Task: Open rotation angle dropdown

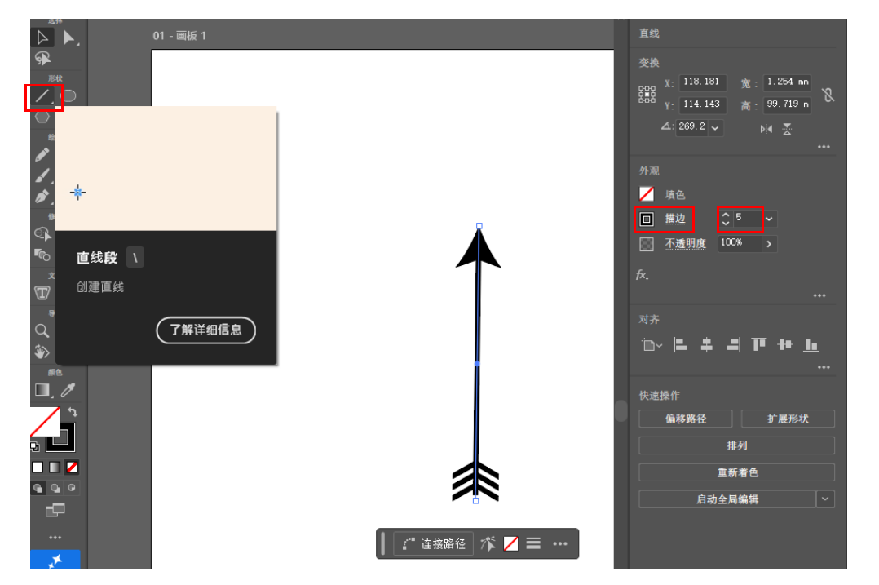Action: (x=715, y=128)
